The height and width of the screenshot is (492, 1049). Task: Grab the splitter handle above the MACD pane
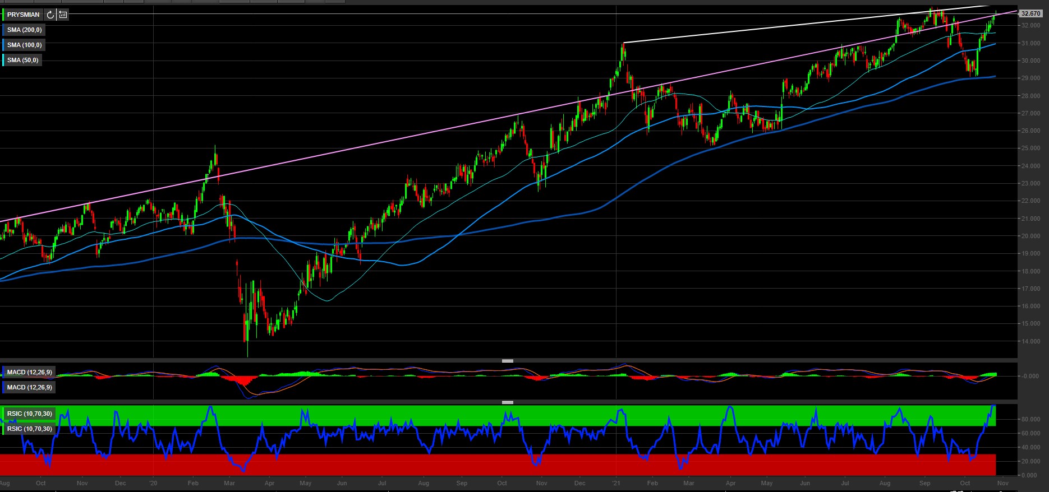coord(508,361)
